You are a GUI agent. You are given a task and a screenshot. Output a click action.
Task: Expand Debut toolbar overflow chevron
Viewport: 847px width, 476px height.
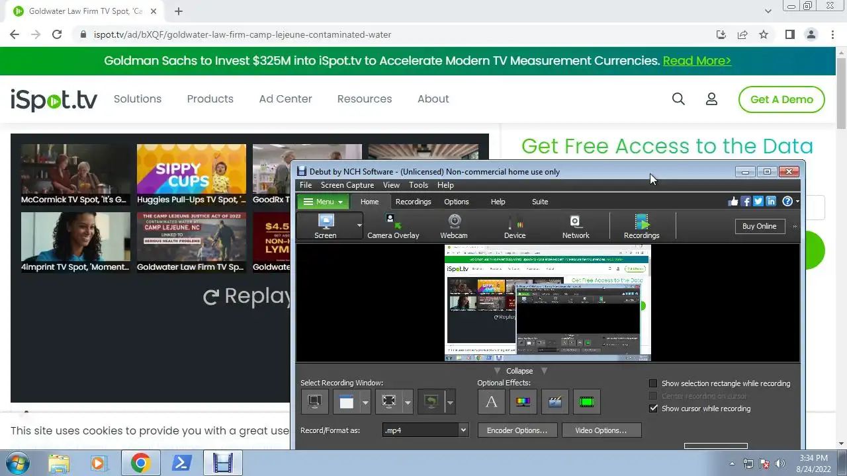(795, 226)
